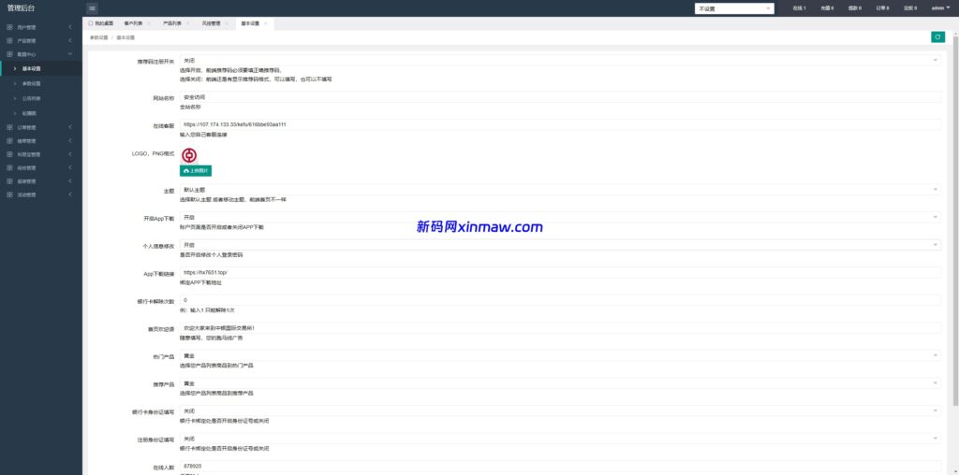
Task: Click the green refresh icon button
Action: point(937,37)
